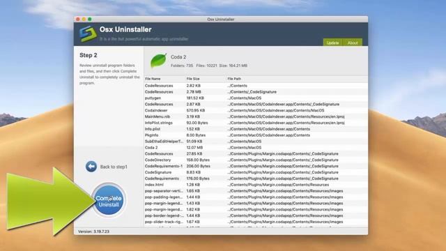Select the Coda 2 12.07 MB file row

point(256,148)
